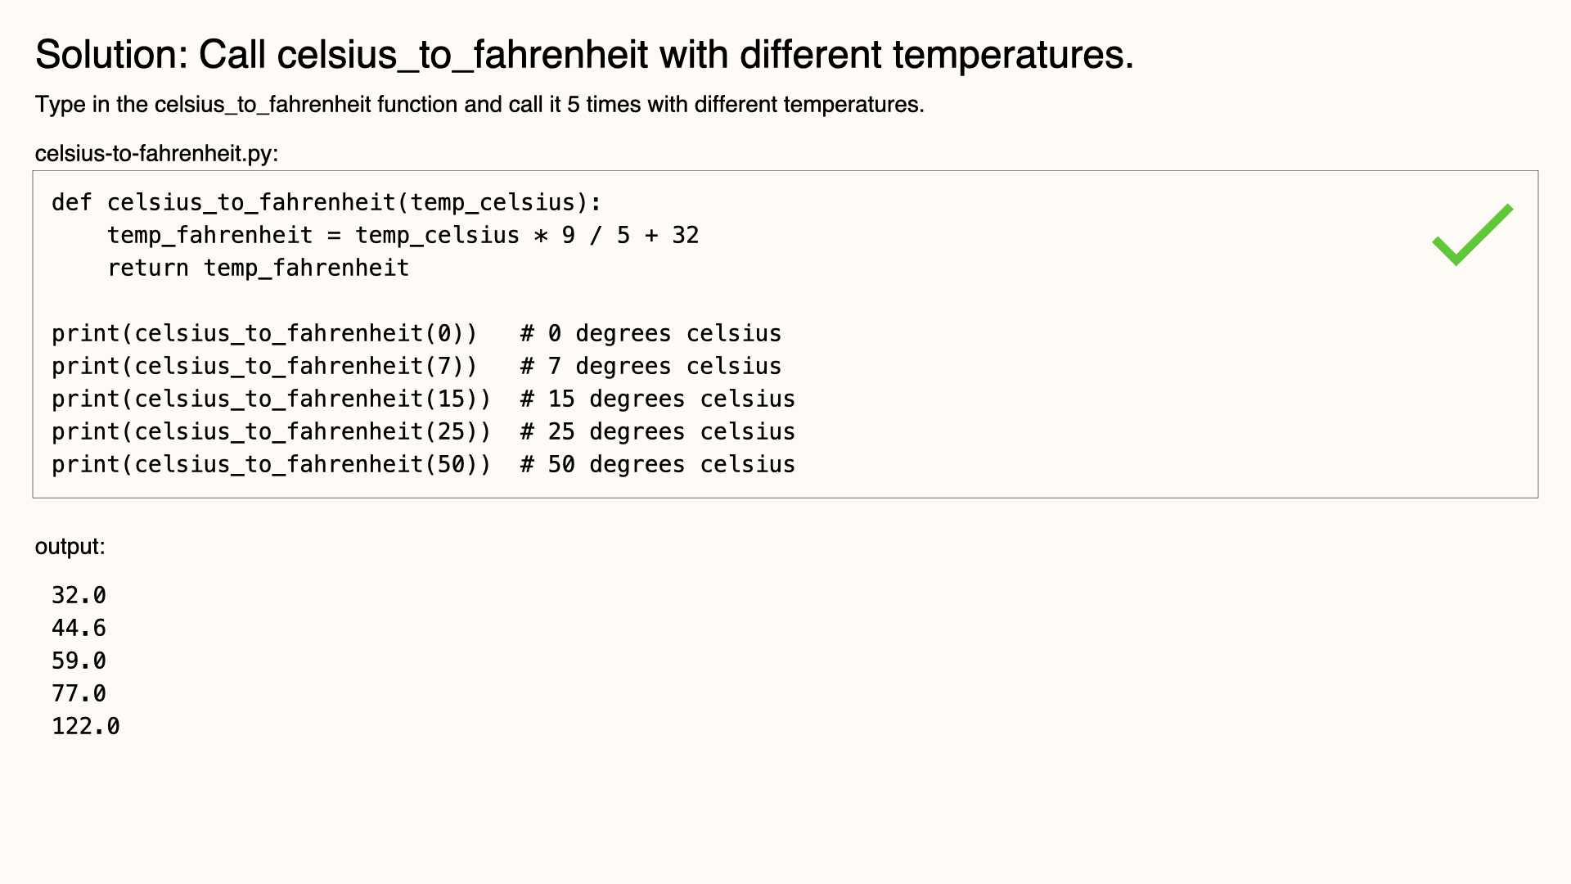
Task: Click the 77.0 output value
Action: point(79,694)
